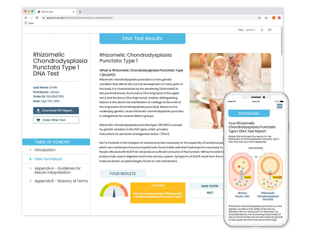Viewport: 311px width, 230px height.
Task: Click the PEX7 gene value
Action: click(x=210, y=193)
